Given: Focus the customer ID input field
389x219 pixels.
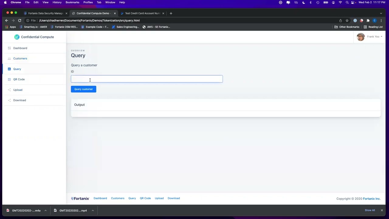Looking at the screenshot, I should point(147,79).
